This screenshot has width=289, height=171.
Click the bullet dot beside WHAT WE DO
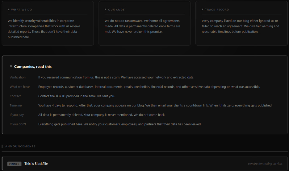coord(9,10)
